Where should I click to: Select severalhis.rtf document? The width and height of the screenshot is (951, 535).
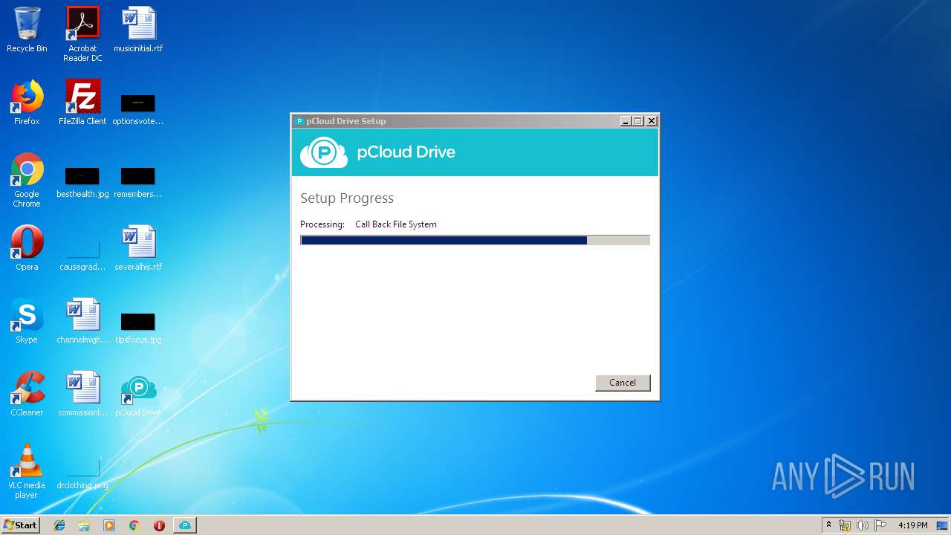tap(138, 248)
